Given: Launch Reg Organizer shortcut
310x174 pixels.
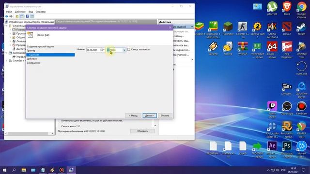Looking at the screenshot, I should coord(287,50).
